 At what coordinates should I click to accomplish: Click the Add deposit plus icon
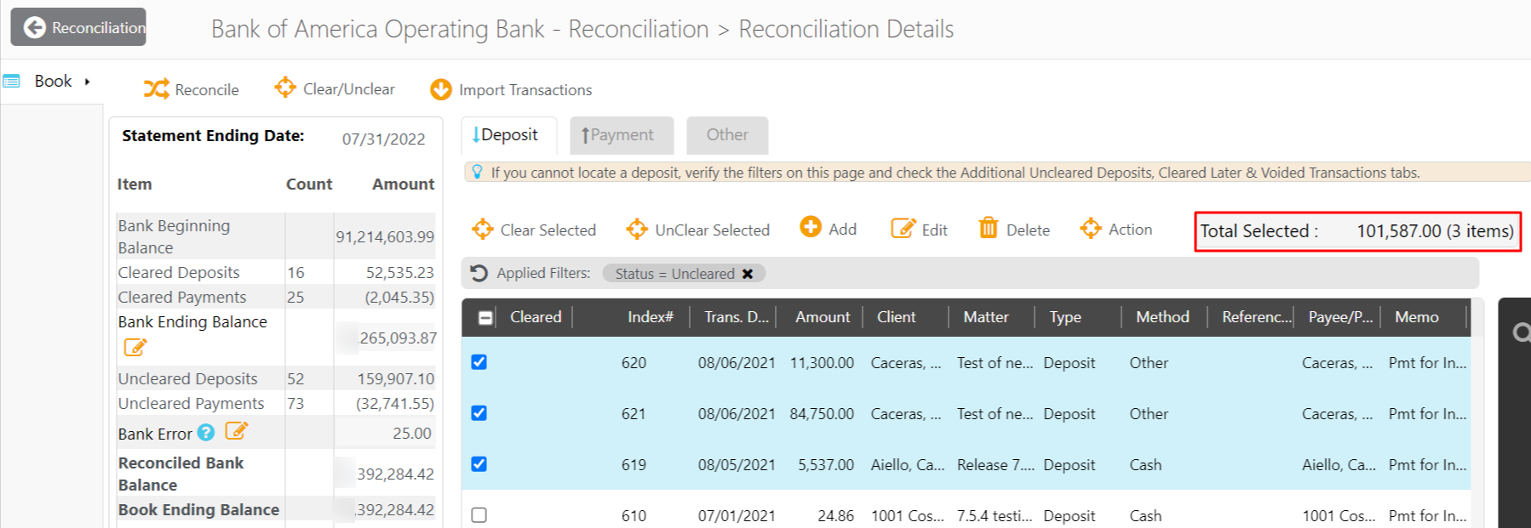coord(811,228)
